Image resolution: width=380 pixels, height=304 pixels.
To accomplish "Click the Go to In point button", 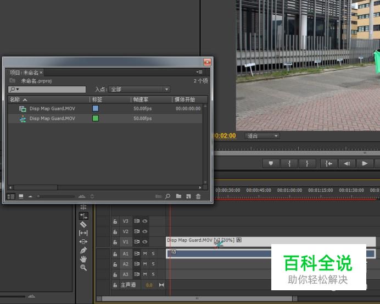I will click(328, 163).
